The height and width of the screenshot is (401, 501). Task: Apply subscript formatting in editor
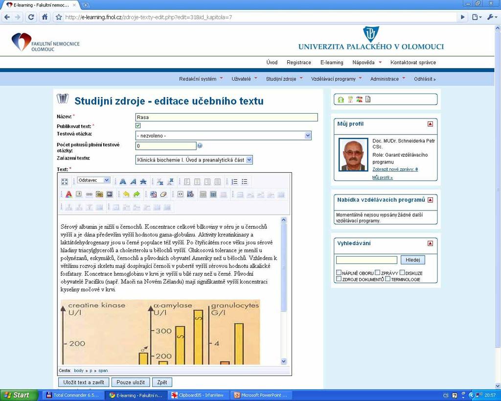pos(160,182)
